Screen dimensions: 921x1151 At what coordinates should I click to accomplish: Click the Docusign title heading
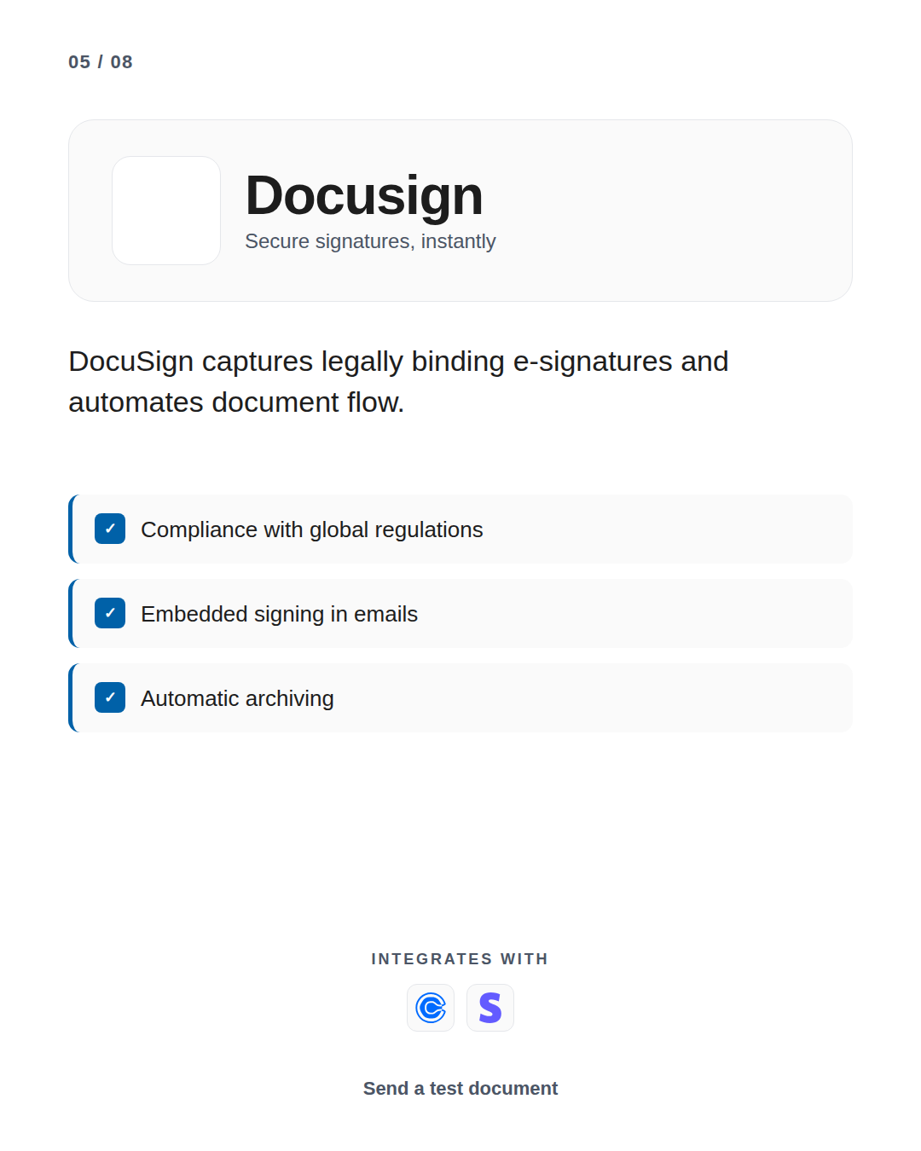pyautogui.click(x=364, y=195)
